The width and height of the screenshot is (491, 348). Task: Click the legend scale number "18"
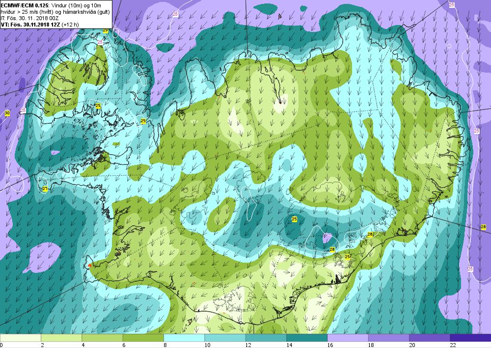coord(371,345)
